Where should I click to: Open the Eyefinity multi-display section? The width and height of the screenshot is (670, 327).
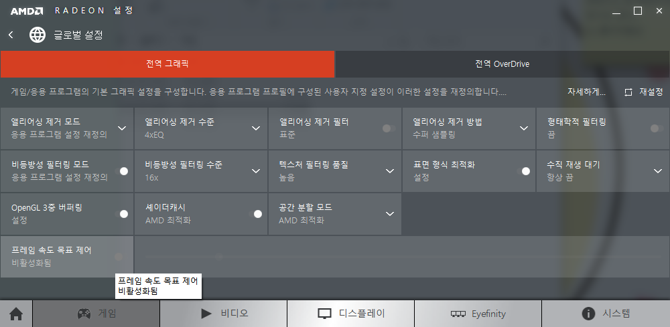pos(478,314)
